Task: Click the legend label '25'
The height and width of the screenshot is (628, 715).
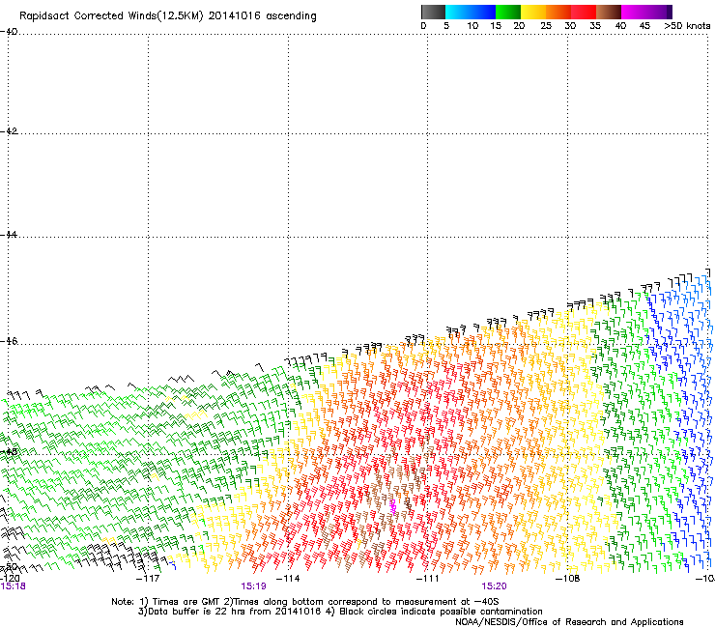Action: [546, 26]
